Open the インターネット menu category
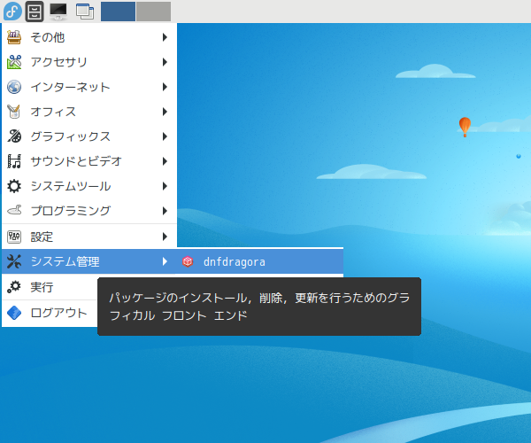Screen dimensions: 531x443 coord(89,87)
